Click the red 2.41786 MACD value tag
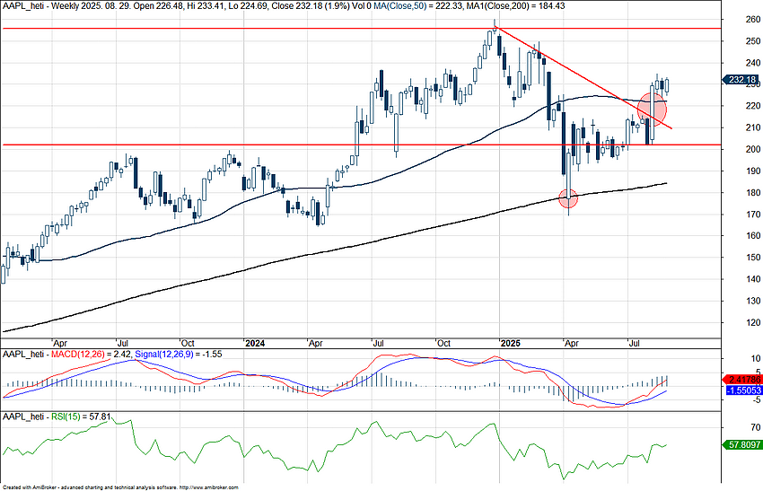Viewport: 763px width, 491px height. pos(742,379)
